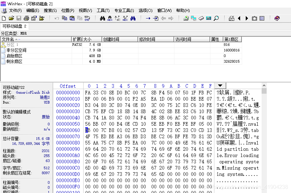Open the 编辑(E) menu
291x193 pixels.
pyautogui.click(x=33, y=11)
